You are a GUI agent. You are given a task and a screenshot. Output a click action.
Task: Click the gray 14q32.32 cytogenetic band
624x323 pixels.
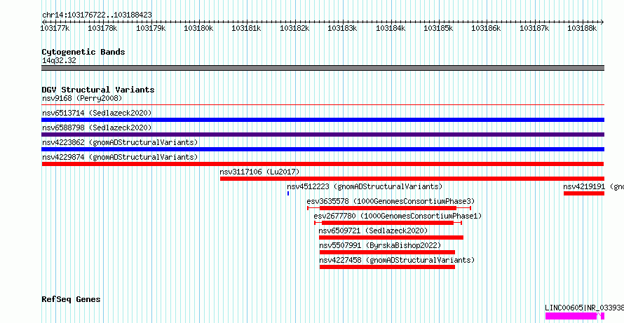323,68
